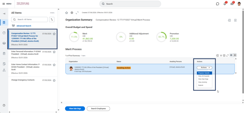Export Organization Summary to PDF icon
244x113 pixels.
[x=235, y=20]
